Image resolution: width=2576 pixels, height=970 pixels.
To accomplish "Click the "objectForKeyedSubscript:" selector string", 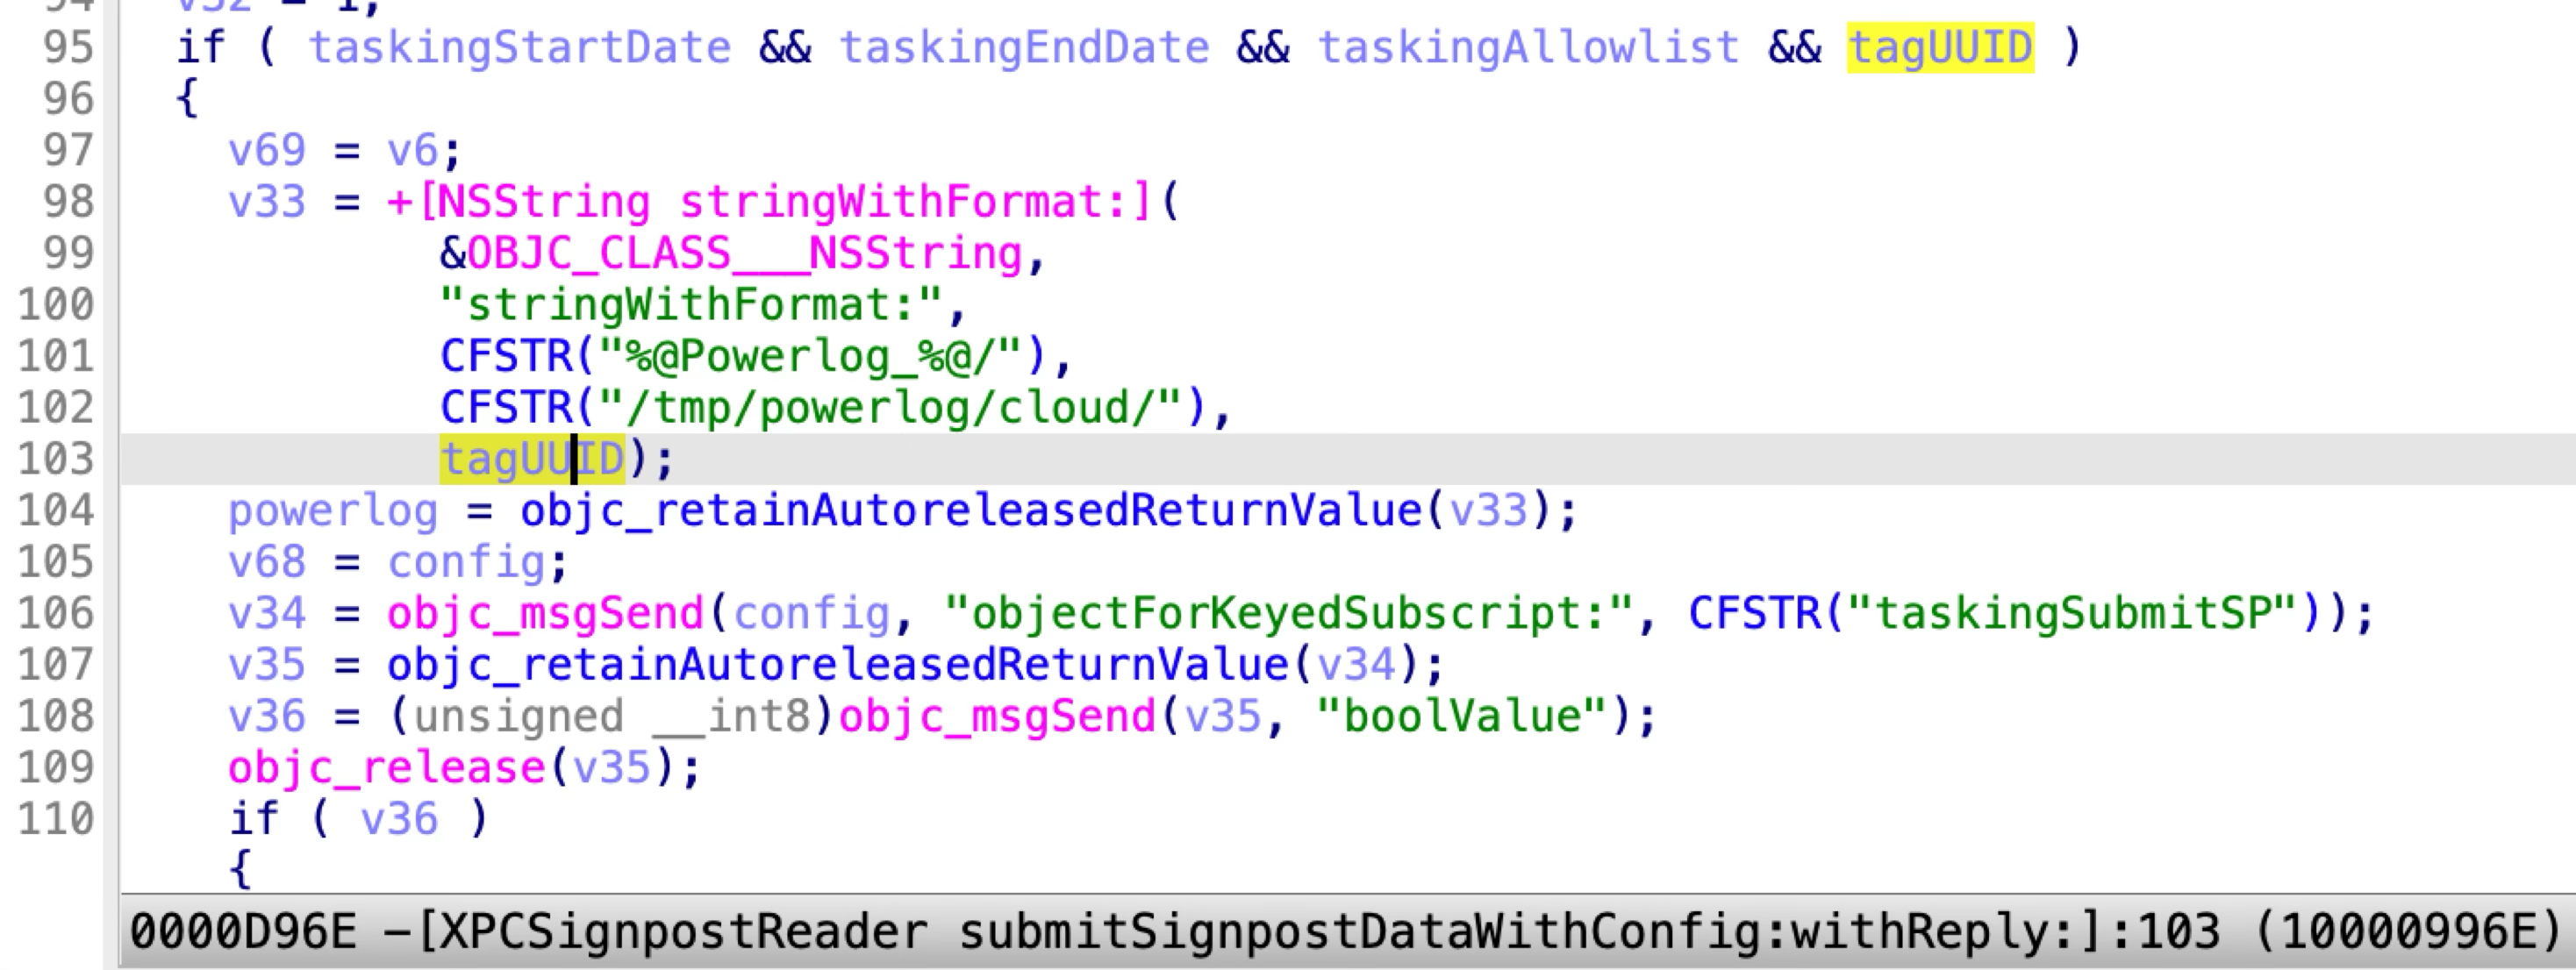I will (1288, 614).
